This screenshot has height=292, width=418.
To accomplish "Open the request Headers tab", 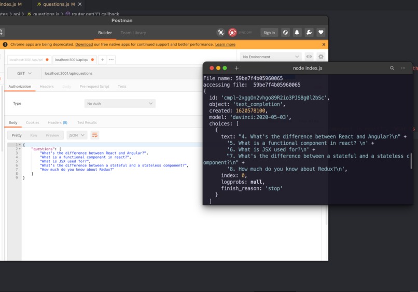I will (x=47, y=87).
